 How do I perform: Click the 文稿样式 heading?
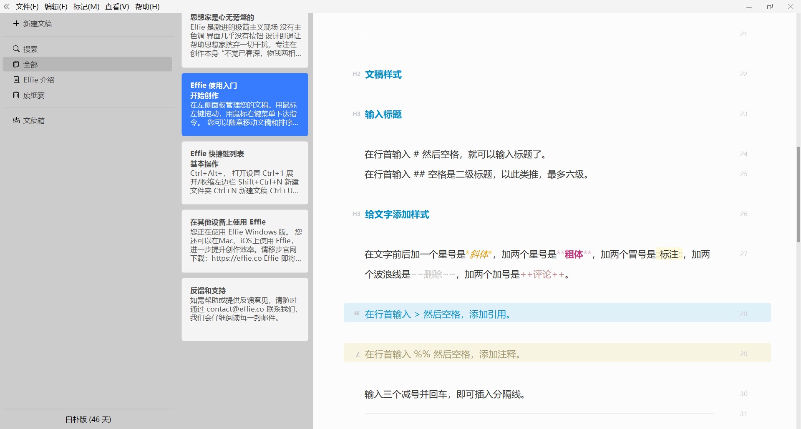pos(383,74)
